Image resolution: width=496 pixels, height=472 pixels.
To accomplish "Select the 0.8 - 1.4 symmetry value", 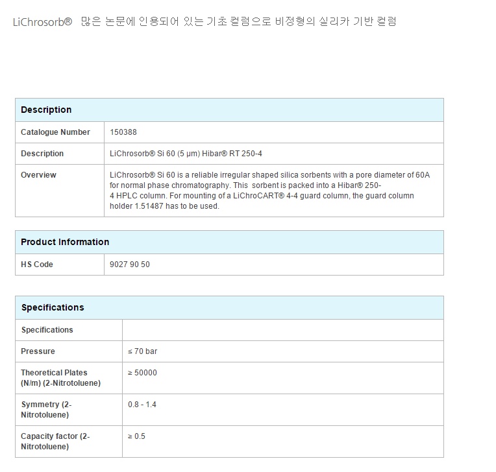I will tap(142, 405).
